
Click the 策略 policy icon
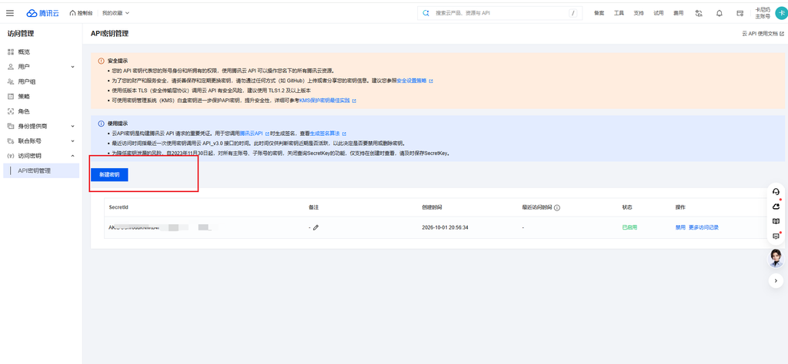(11, 96)
